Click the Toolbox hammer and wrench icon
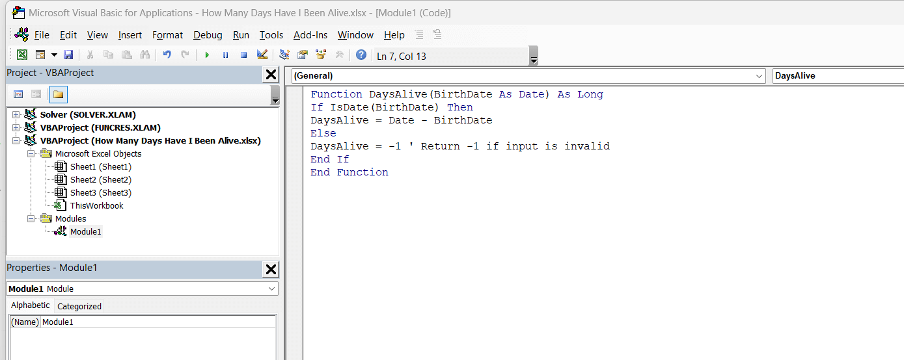 (339, 55)
